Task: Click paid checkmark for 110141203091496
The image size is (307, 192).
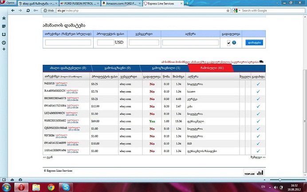Action: point(258,151)
